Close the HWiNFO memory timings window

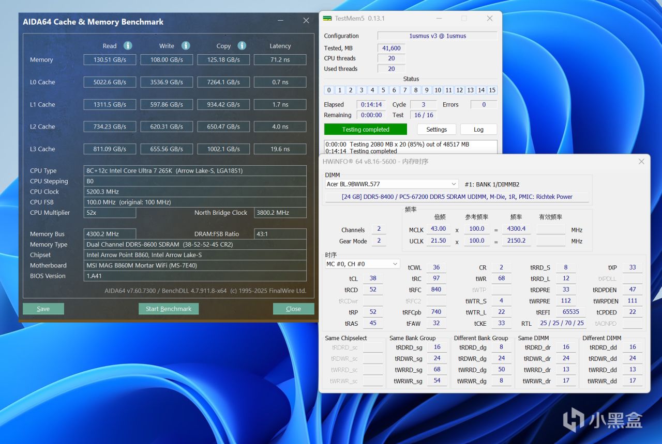click(641, 162)
